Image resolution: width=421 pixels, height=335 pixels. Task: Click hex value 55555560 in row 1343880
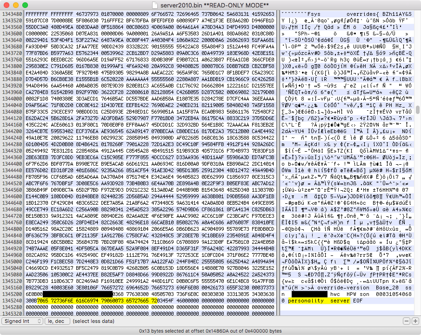162,79
